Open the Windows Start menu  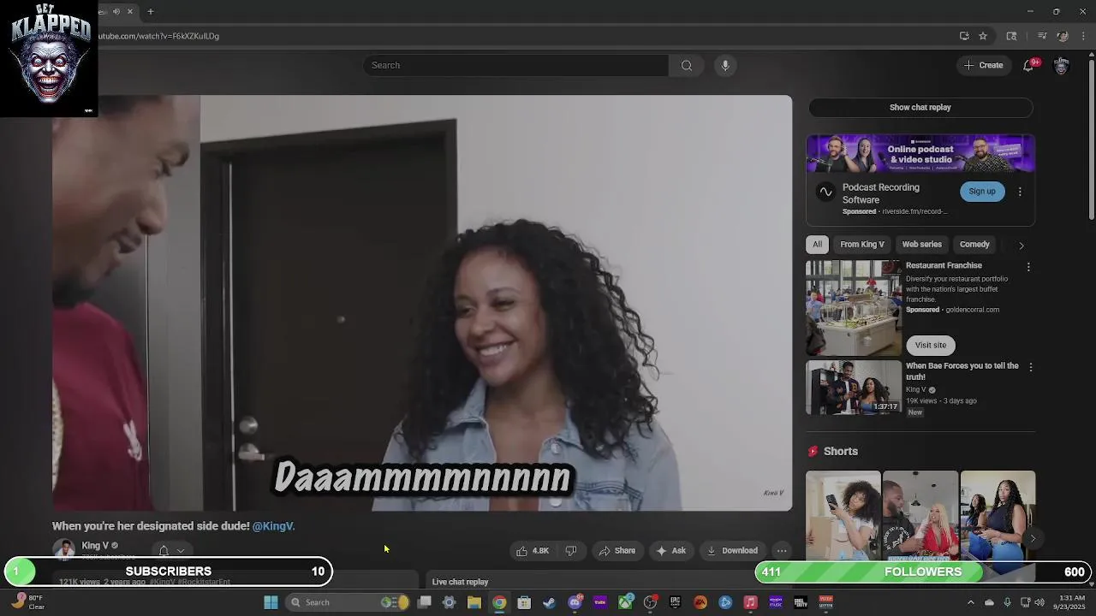(271, 602)
